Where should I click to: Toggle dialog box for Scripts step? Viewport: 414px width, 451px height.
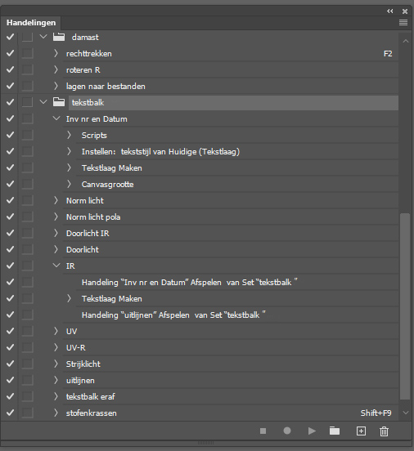27,135
